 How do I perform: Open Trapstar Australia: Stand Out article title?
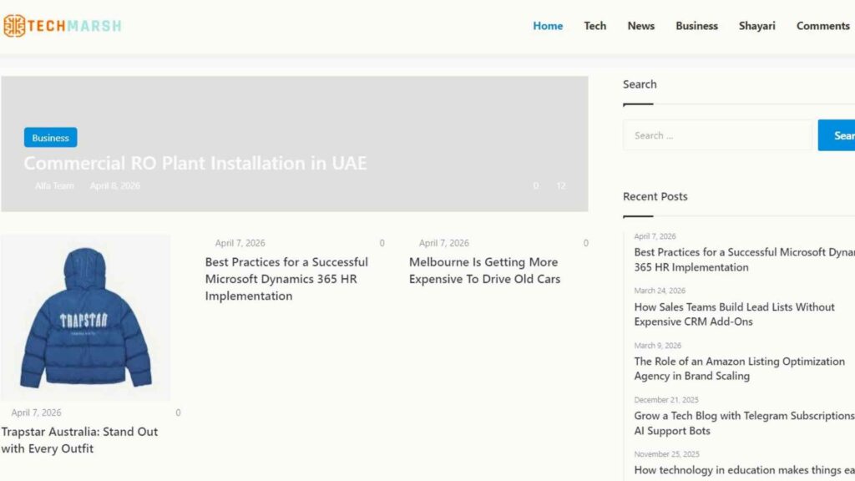pyautogui.click(x=79, y=440)
